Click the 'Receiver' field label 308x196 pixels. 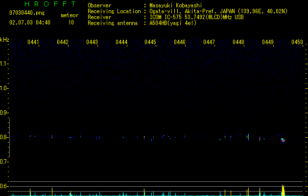99,17
